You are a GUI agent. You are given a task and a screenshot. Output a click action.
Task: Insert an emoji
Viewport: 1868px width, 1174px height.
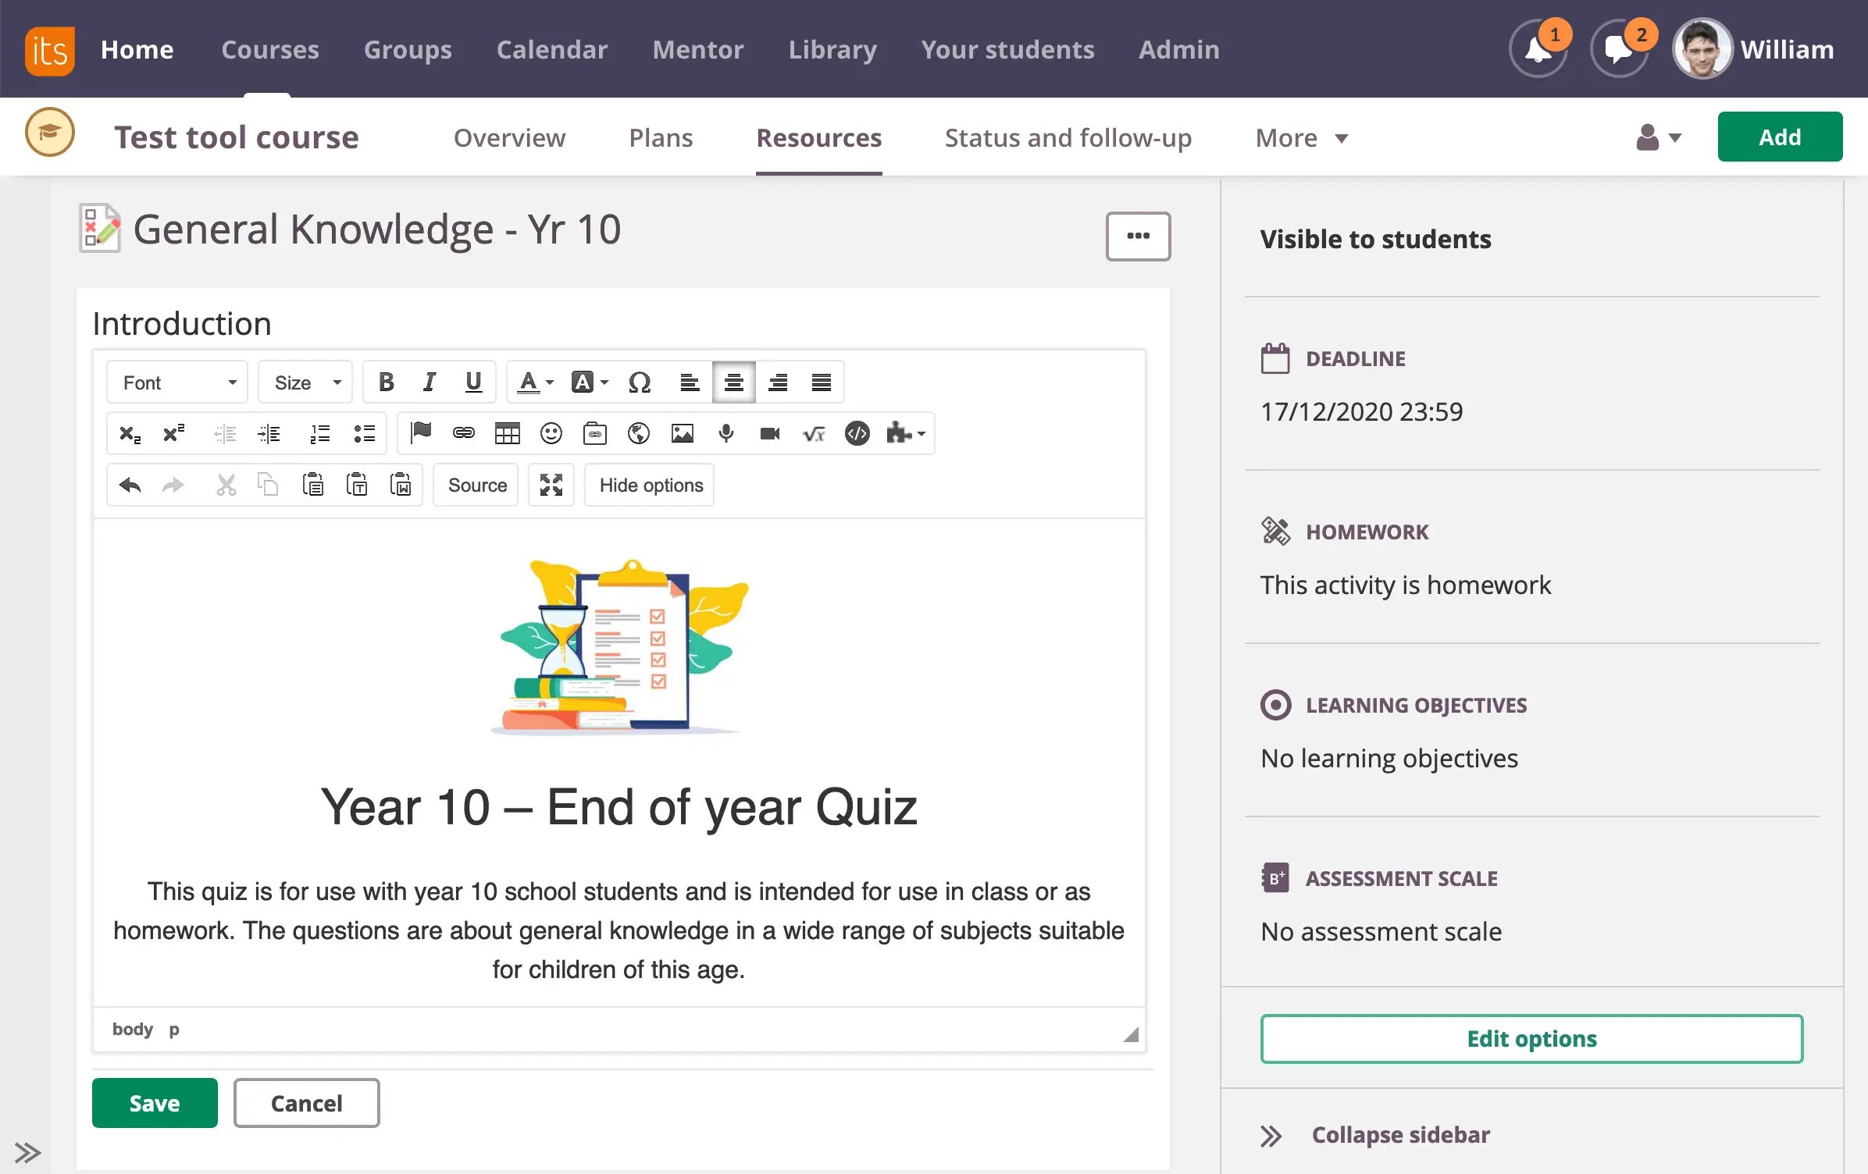(x=551, y=433)
